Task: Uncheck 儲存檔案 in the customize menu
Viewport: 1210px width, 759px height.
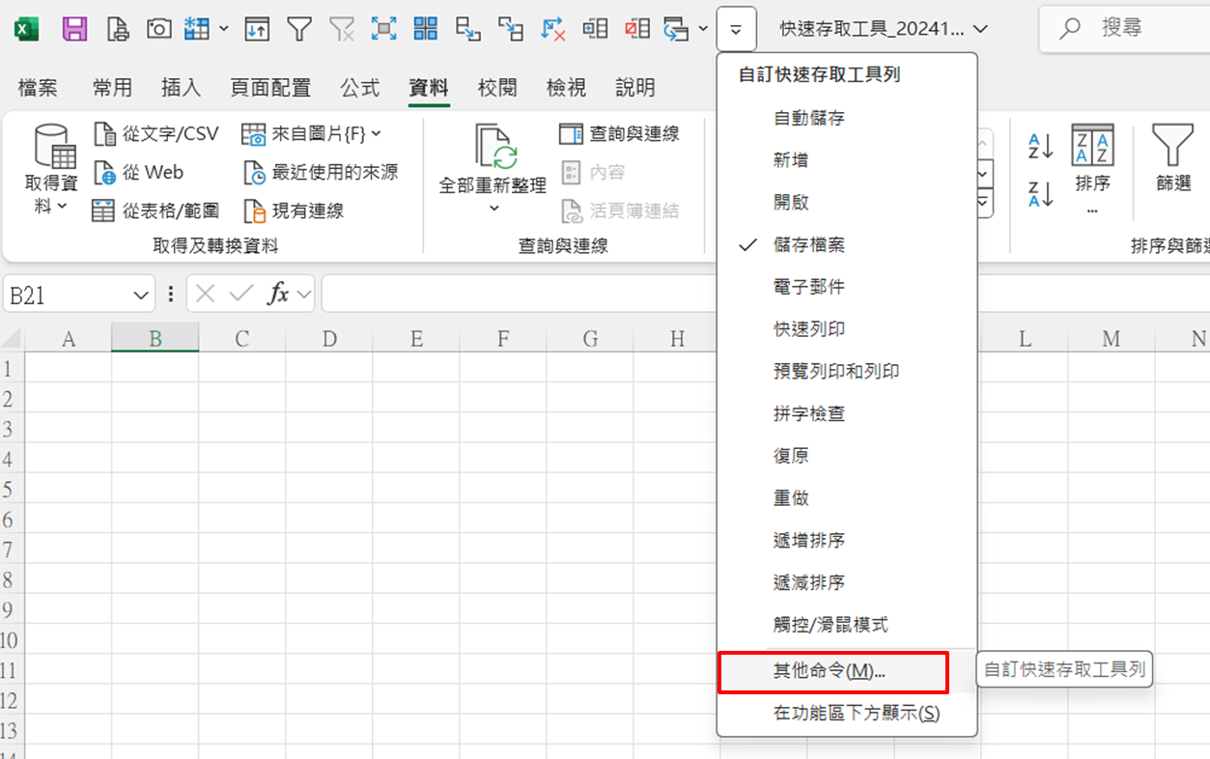Action: click(x=809, y=245)
